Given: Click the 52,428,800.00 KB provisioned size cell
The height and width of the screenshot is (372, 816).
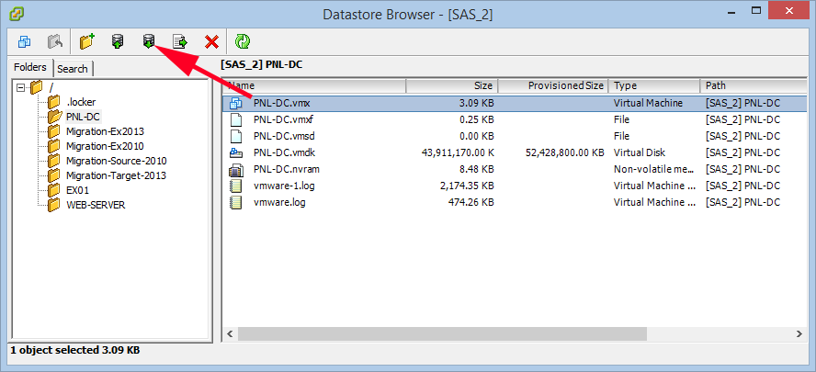Looking at the screenshot, I should click(565, 153).
